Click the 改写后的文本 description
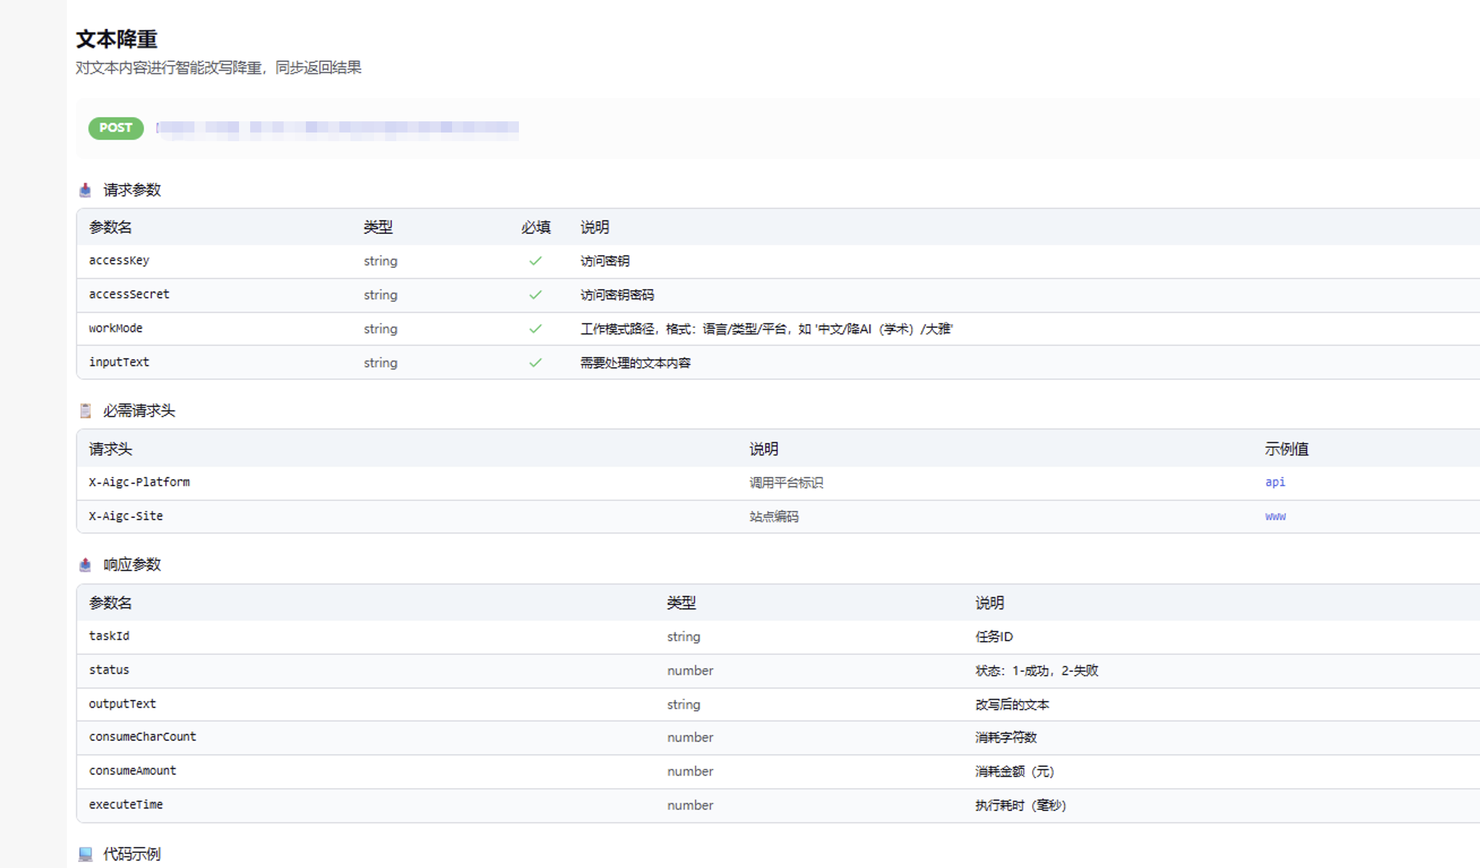 click(x=1012, y=705)
